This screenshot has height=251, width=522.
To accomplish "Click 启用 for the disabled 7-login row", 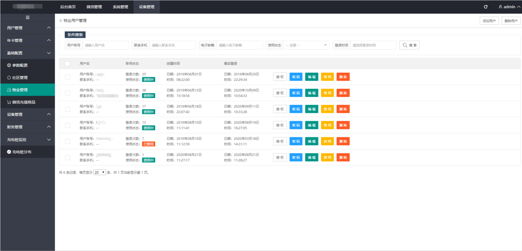I will [327, 141].
